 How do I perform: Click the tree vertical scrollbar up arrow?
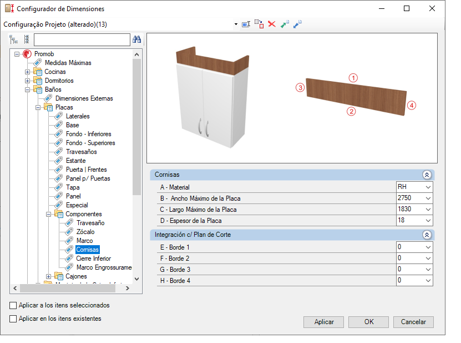pyautogui.click(x=136, y=54)
